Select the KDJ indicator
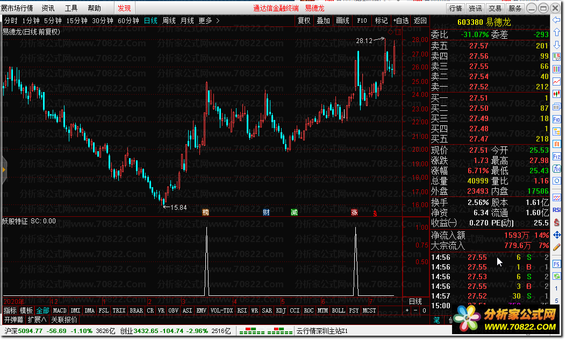This screenshot has width=566, height=340. tap(281, 310)
